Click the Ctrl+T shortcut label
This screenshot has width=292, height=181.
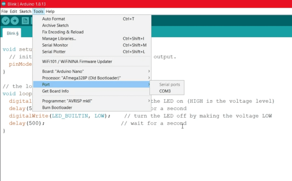[x=129, y=19]
